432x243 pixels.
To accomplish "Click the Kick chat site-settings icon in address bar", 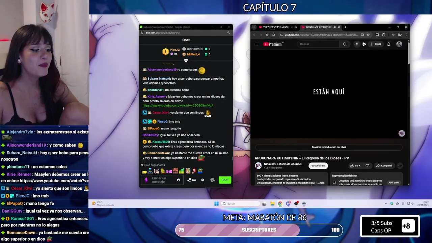I will pos(142,33).
